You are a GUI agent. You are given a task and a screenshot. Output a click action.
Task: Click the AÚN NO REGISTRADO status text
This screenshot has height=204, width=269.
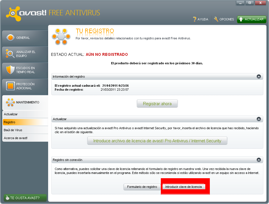(107, 54)
